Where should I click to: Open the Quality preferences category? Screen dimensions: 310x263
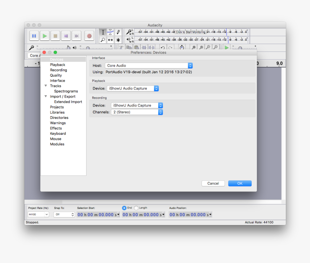56,75
